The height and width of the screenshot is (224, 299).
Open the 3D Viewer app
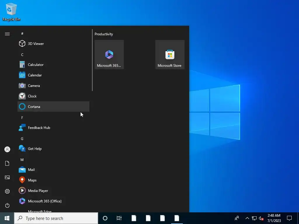click(53, 44)
